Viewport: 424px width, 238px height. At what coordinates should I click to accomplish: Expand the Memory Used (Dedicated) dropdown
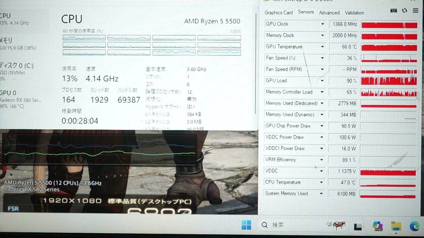tap(322, 103)
